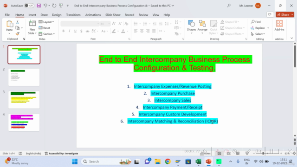The width and height of the screenshot is (297, 167).
Task: Align text left
Action: click(x=136, y=31)
